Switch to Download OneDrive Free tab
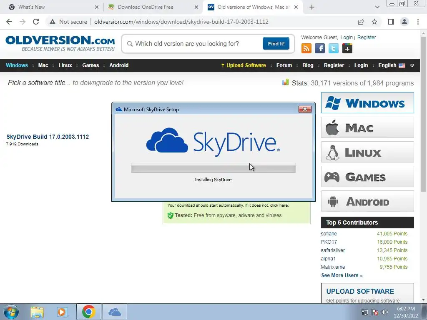Screen dimensions: 427x320 (153, 7)
